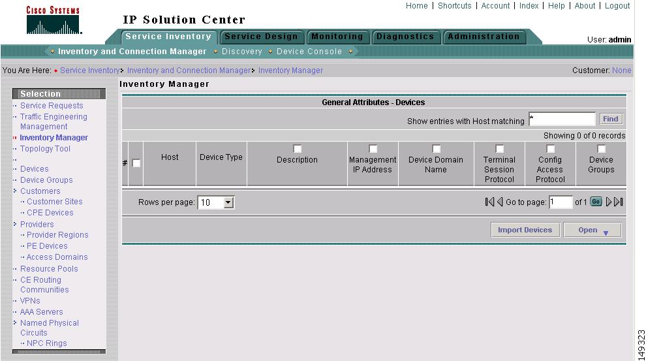Expand the Customers tree item
Viewport: 646px width, 361px height.
[15, 191]
